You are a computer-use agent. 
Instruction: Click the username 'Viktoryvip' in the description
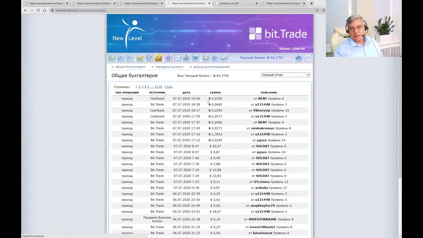coord(262,110)
